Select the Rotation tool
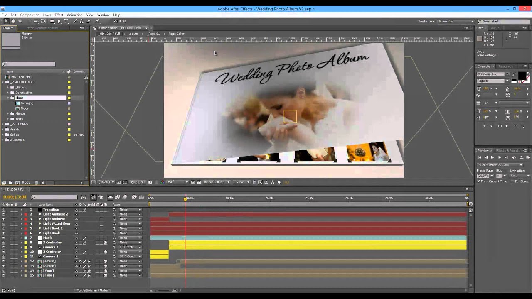Viewport: 532px width, 299px height. (29, 21)
